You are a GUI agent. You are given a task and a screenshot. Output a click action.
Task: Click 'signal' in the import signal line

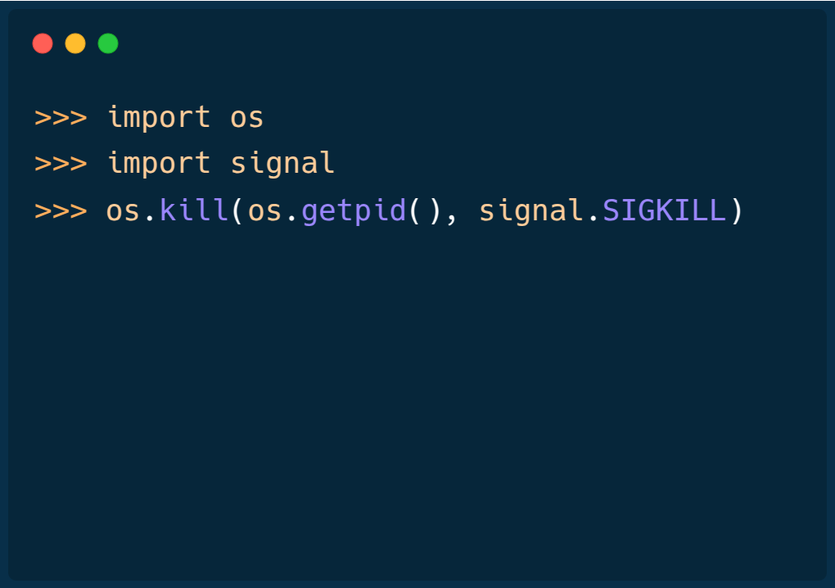pos(282,164)
